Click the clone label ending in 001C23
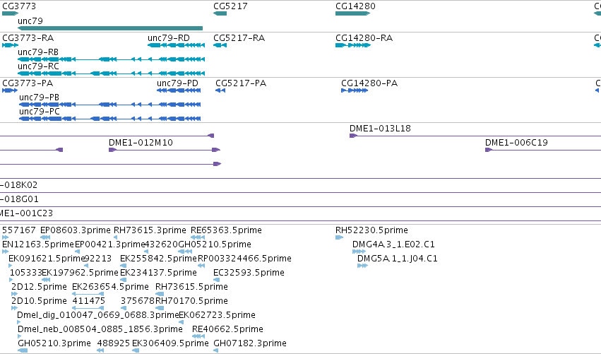Viewport: 601px width, 354px height. pos(26,213)
